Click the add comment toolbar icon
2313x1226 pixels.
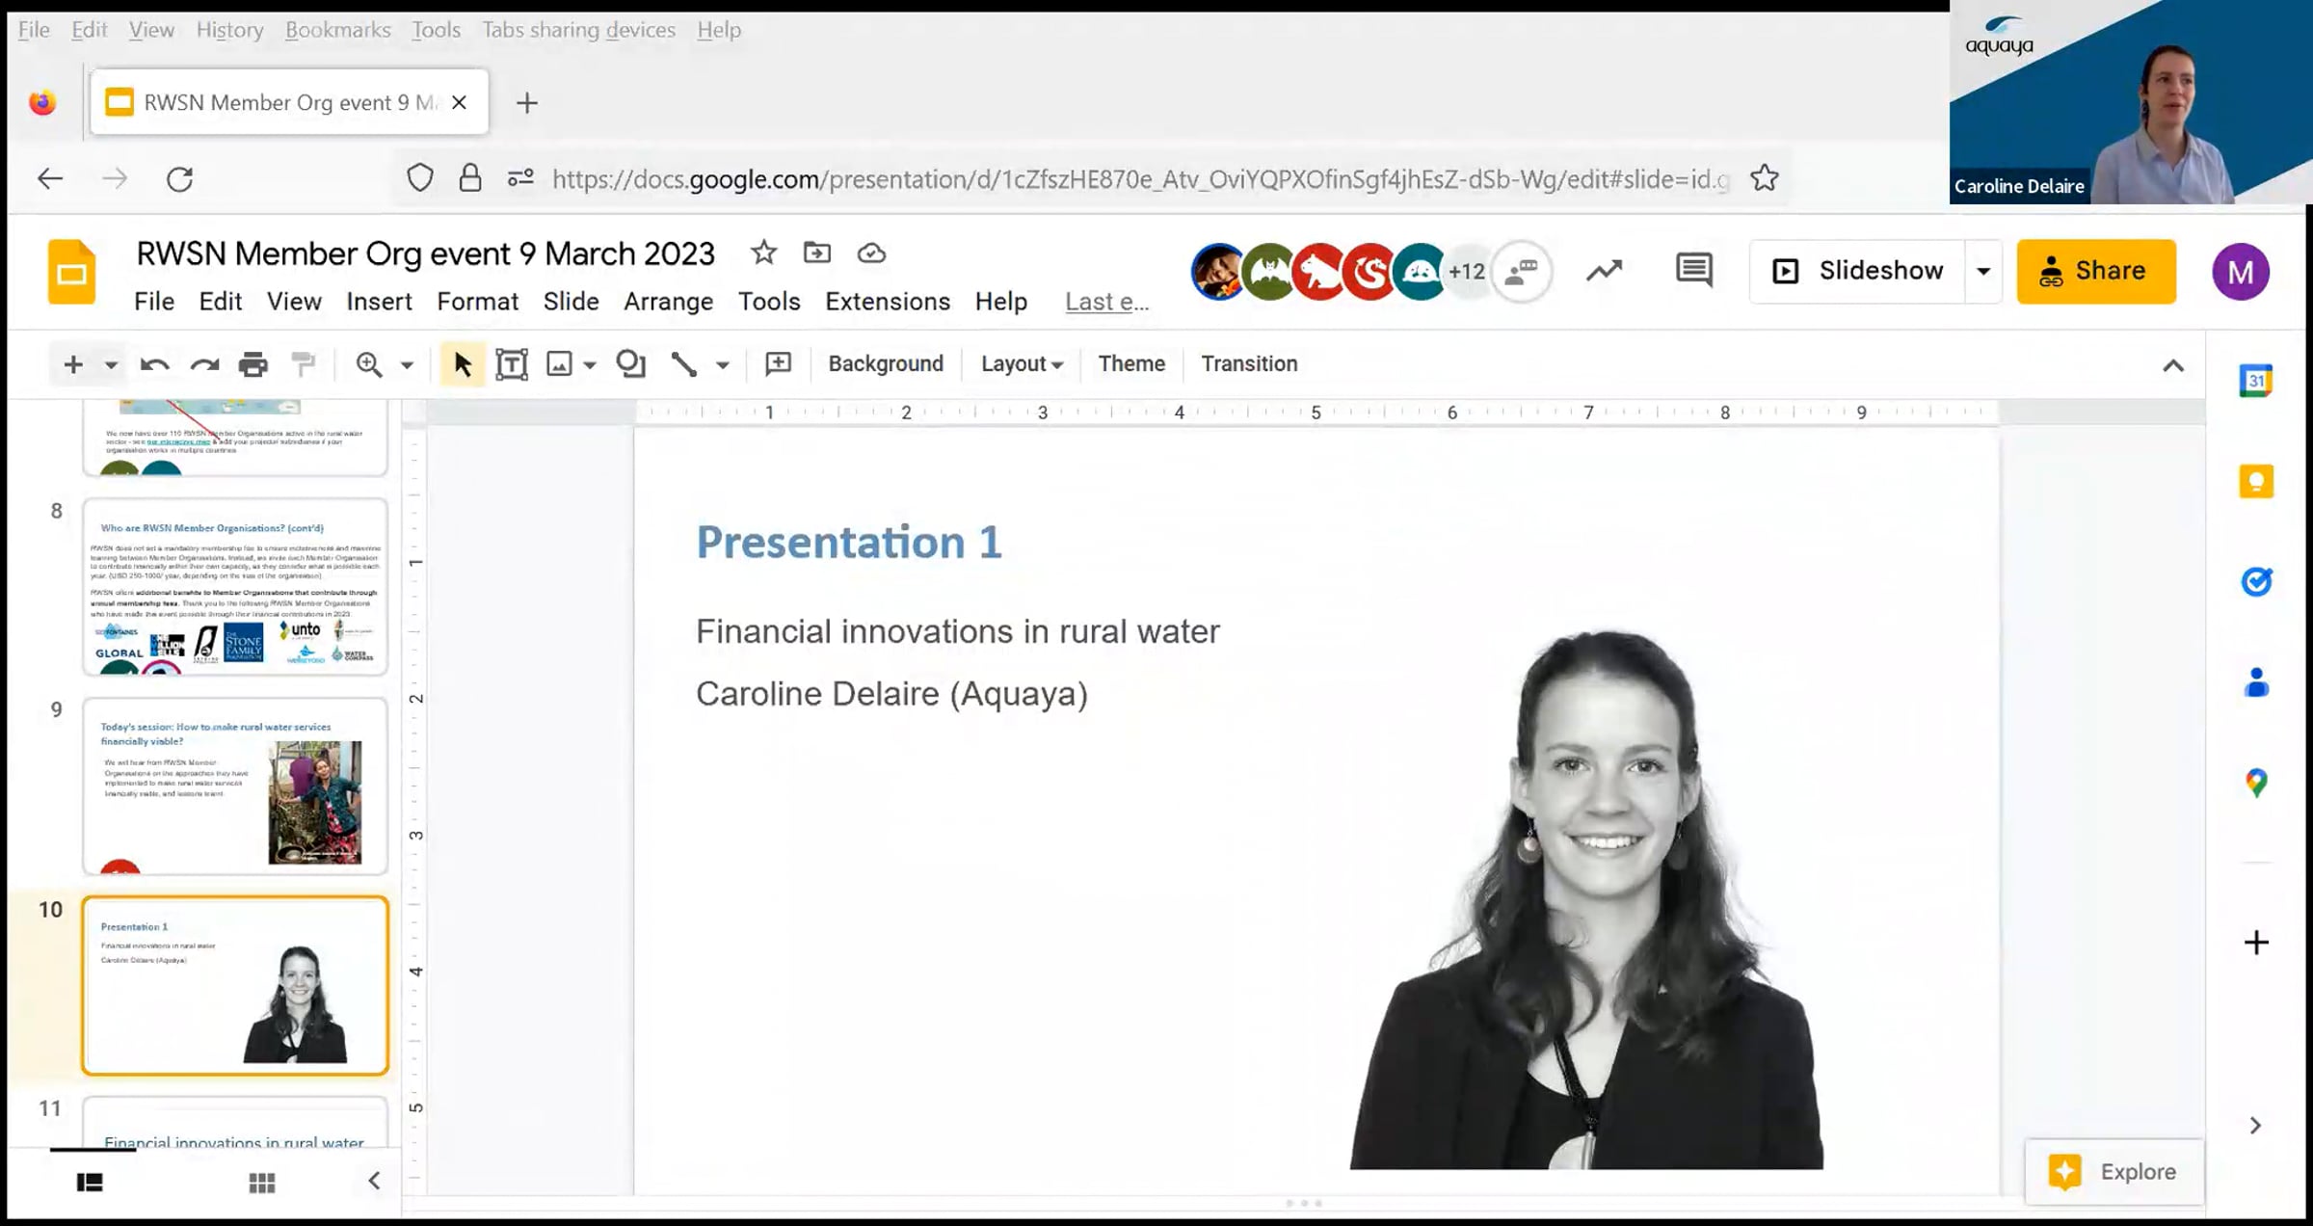pos(778,364)
